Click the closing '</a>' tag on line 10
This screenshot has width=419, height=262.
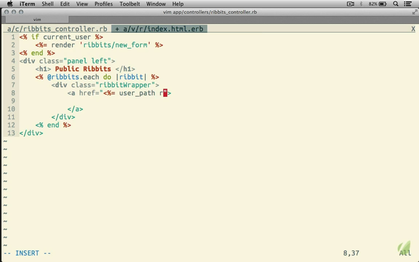[x=75, y=109]
